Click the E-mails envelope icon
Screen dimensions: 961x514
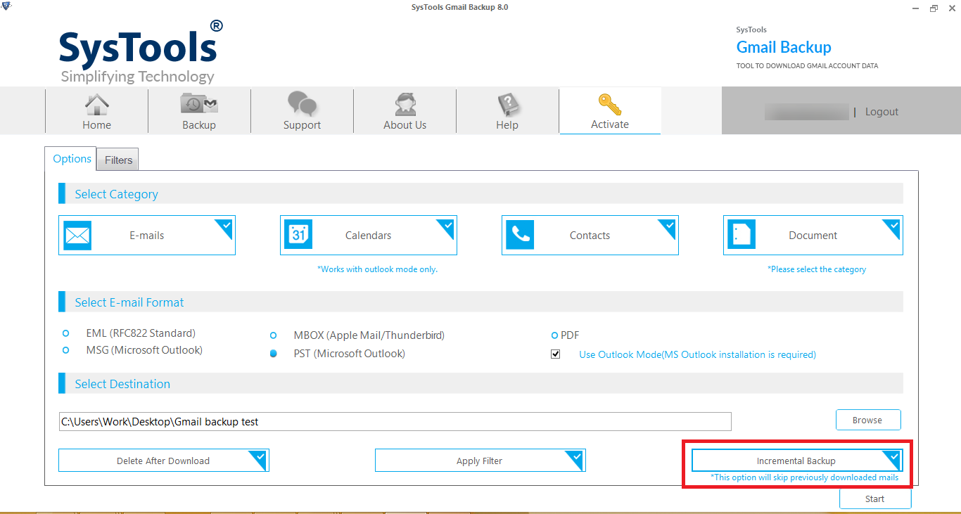(77, 236)
